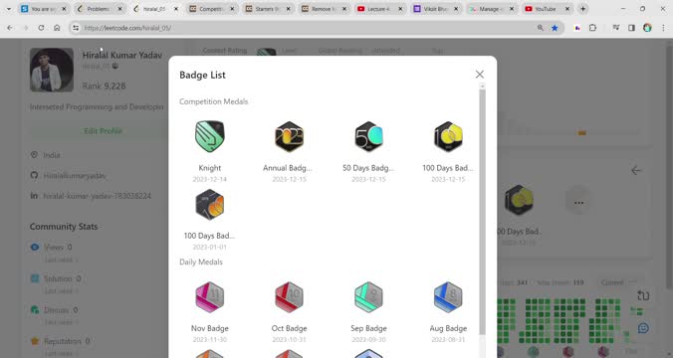Select the 100 Days Badge dated 2023-12-15
The height and width of the screenshot is (358, 673).
tap(448, 136)
